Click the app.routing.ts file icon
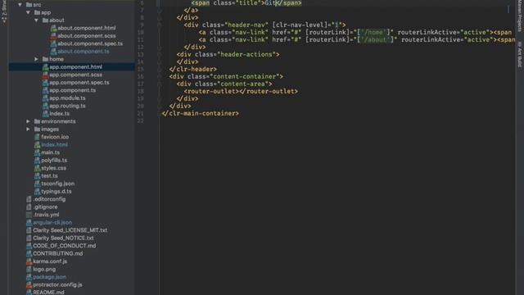Image resolution: width=524 pixels, height=295 pixels. click(x=46, y=106)
